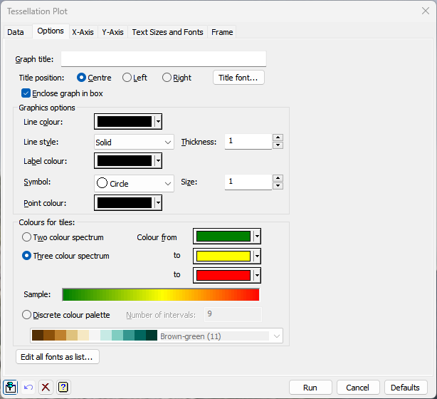Open help with question mark icon
Screen dimensions: 437x399
[x=63, y=388]
